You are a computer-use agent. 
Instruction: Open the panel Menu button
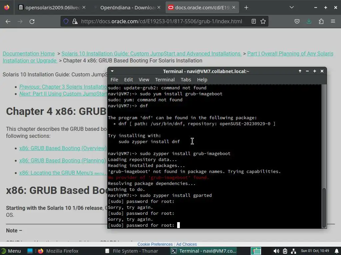(x=11, y=251)
